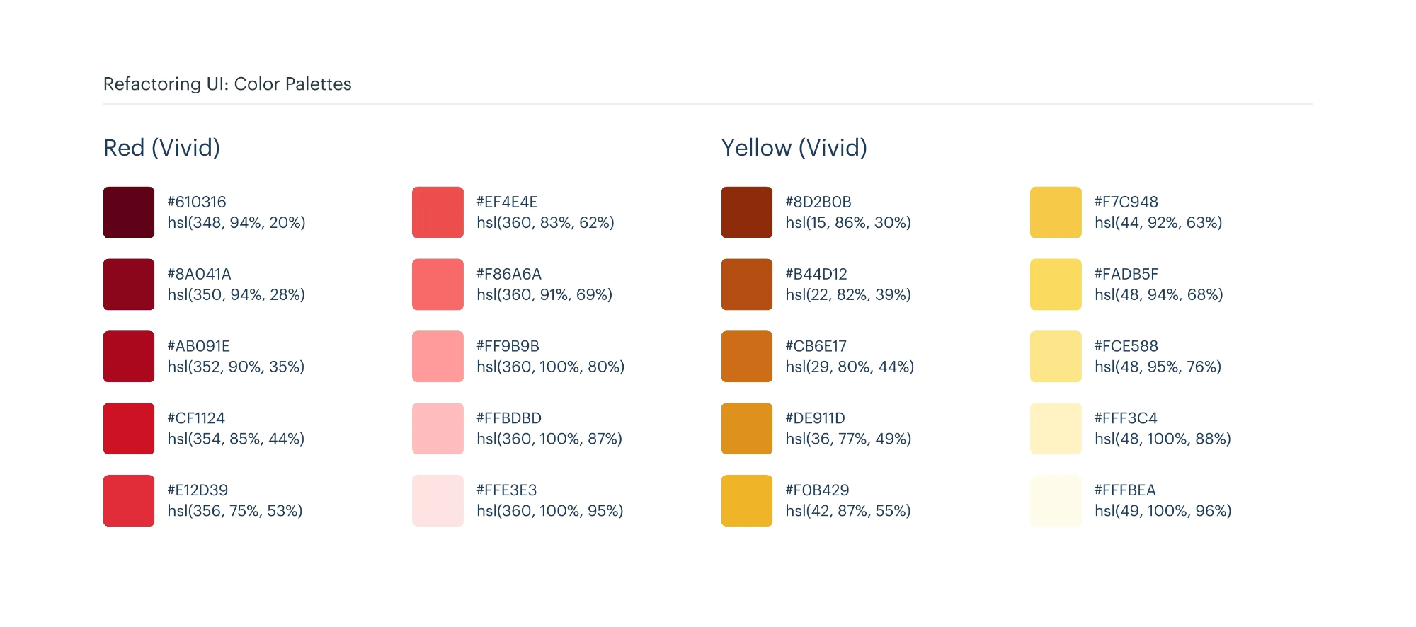Screen dimensions: 1416x627
Task: Click the #610316 dark red swatch
Action: [129, 212]
